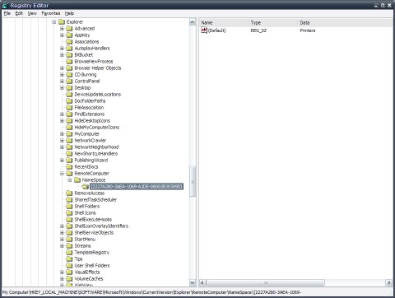Select the BrowseNewProcess folder icon
Screen dimensions: 395x298
pyautogui.click(x=69, y=62)
